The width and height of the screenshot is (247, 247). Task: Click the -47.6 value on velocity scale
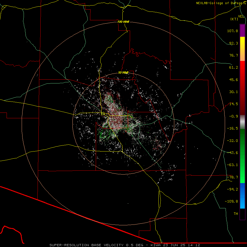tap(232, 153)
